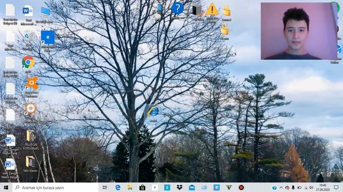Screen dimensions: 343x192
Task: Click the webcam overlay video thumbnail
Action: point(299,31)
